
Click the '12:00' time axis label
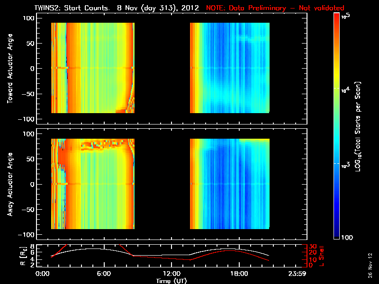171,274
